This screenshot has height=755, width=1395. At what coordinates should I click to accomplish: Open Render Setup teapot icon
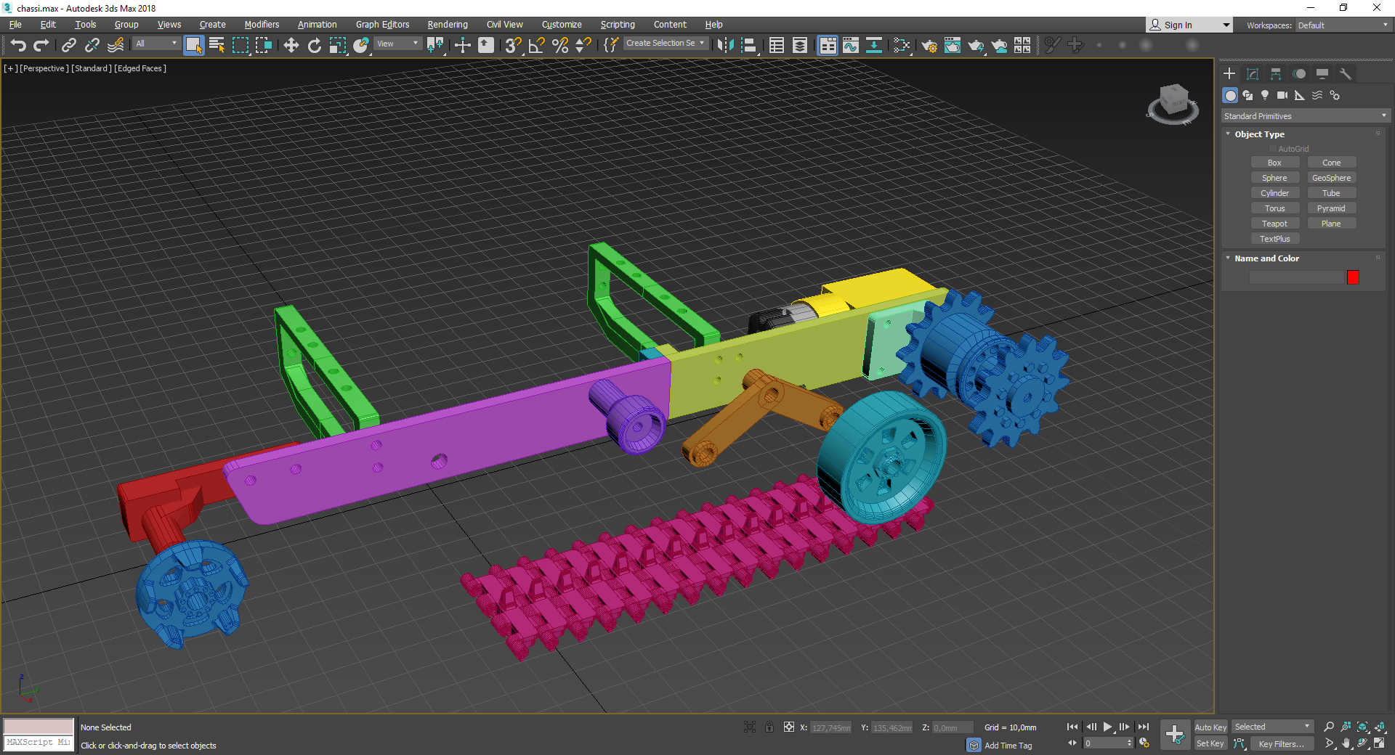(x=929, y=45)
